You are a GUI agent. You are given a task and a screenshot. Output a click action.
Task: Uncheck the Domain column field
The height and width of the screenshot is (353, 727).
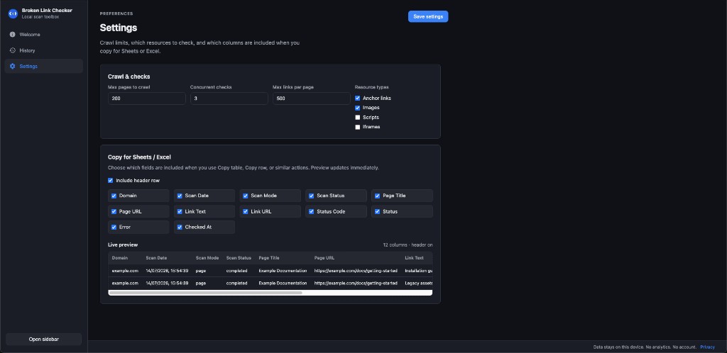click(x=114, y=196)
